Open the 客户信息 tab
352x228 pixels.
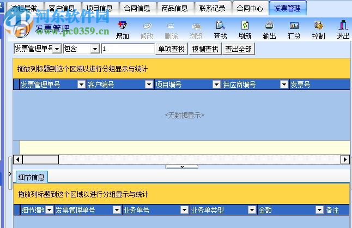point(62,8)
